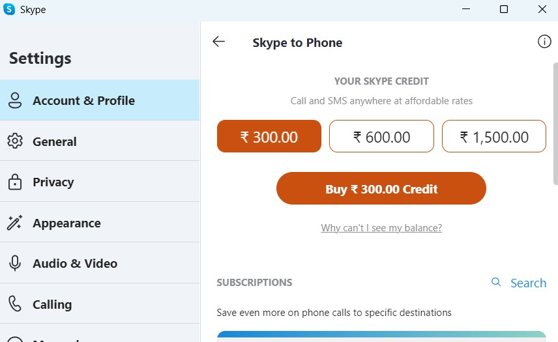Click the Account & Profile person icon
The height and width of the screenshot is (342, 558).
pyautogui.click(x=14, y=100)
